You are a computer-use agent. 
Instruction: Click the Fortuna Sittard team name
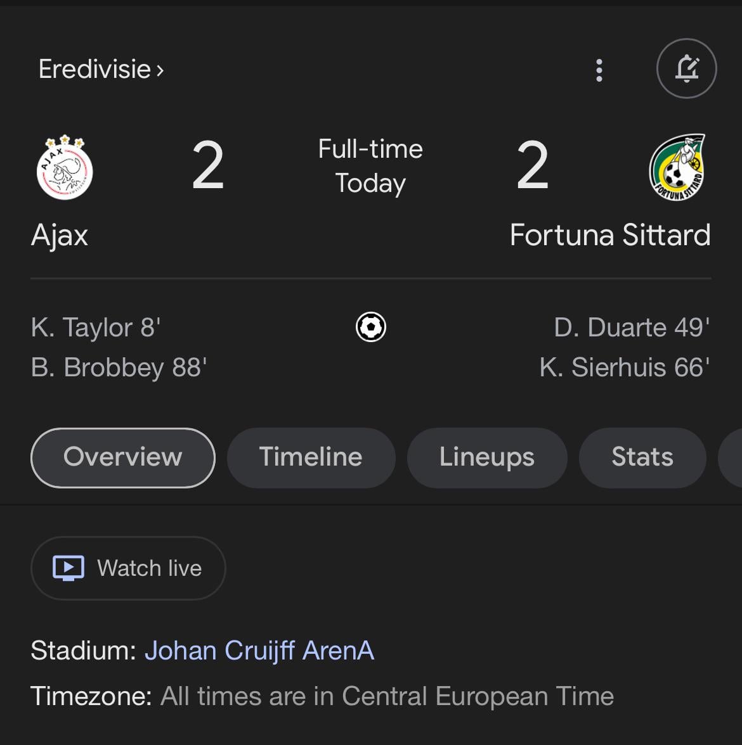point(610,235)
